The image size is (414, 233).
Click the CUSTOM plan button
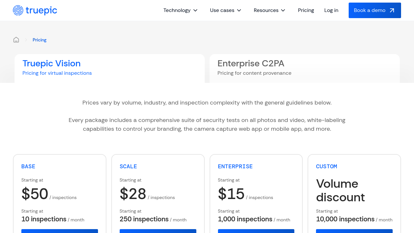(354, 231)
